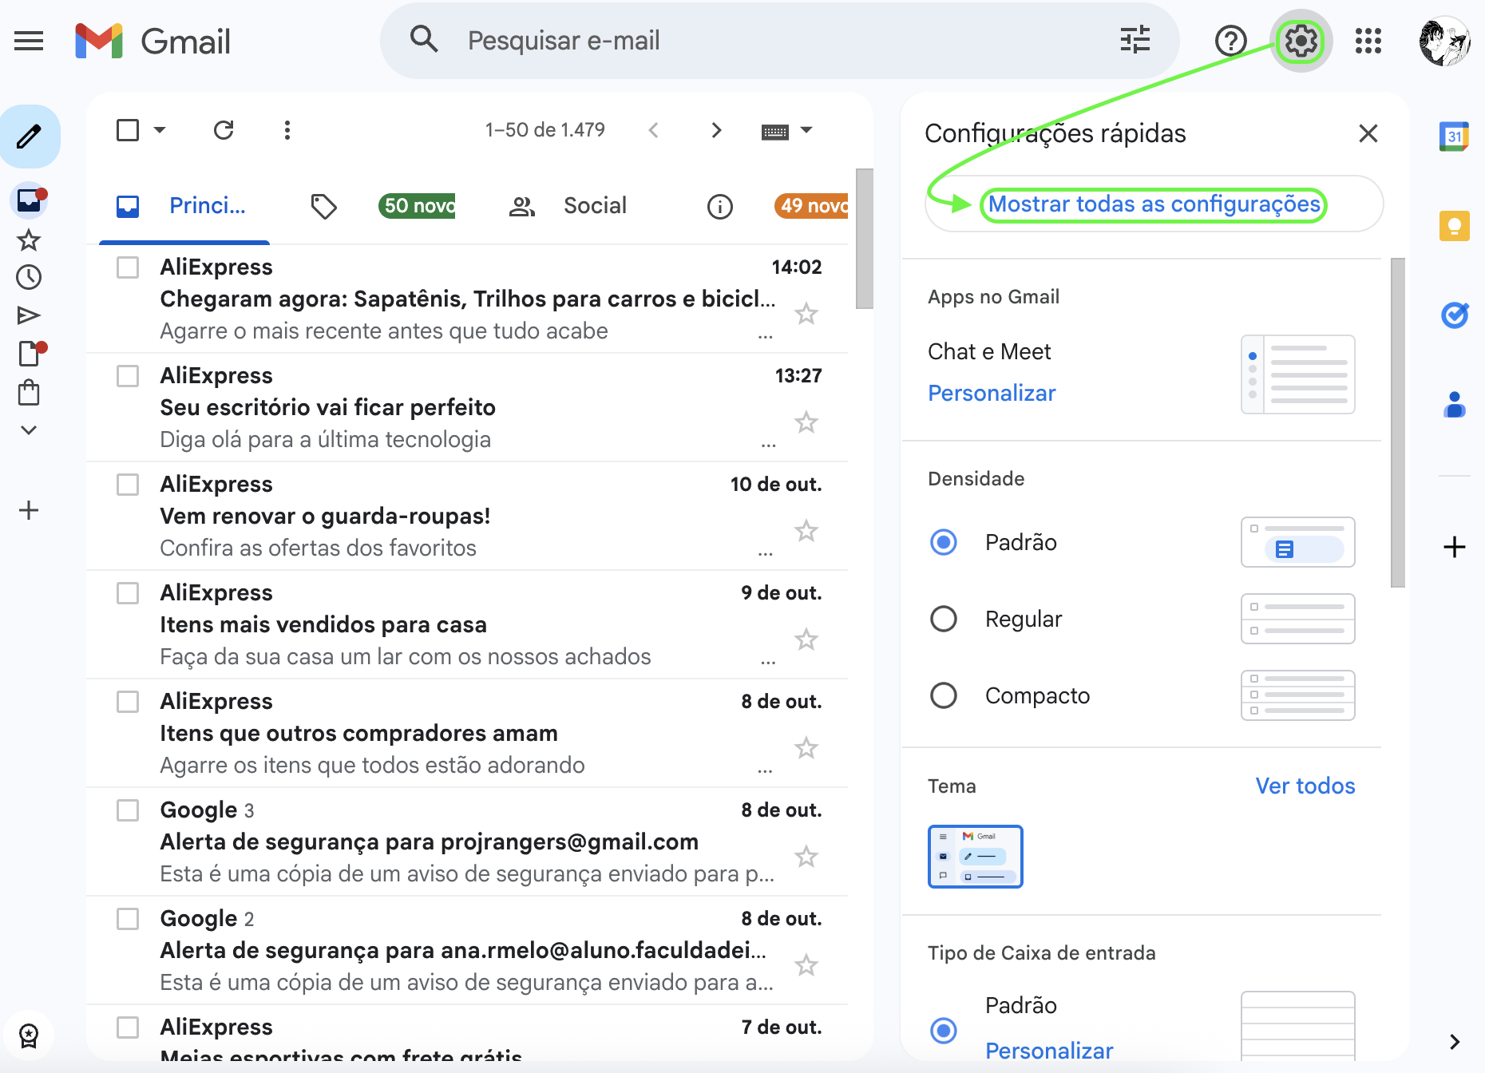Open Inbox from the left sidebar
Screen dimensions: 1485x1073
(29, 200)
